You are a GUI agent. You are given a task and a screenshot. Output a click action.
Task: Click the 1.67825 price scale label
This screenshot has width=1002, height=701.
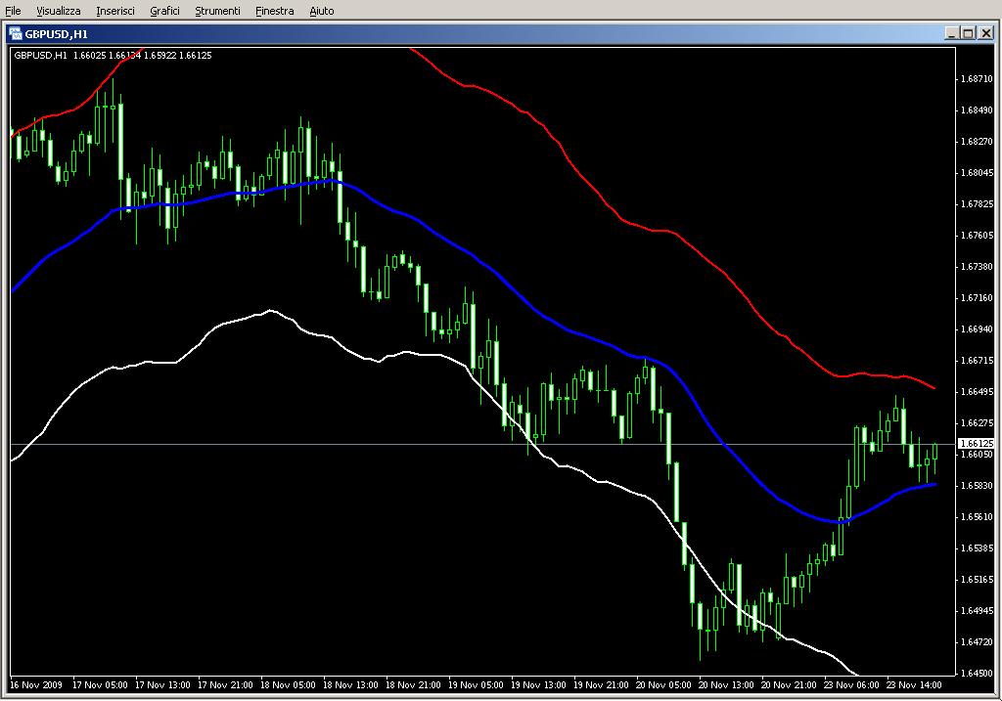pyautogui.click(x=978, y=203)
